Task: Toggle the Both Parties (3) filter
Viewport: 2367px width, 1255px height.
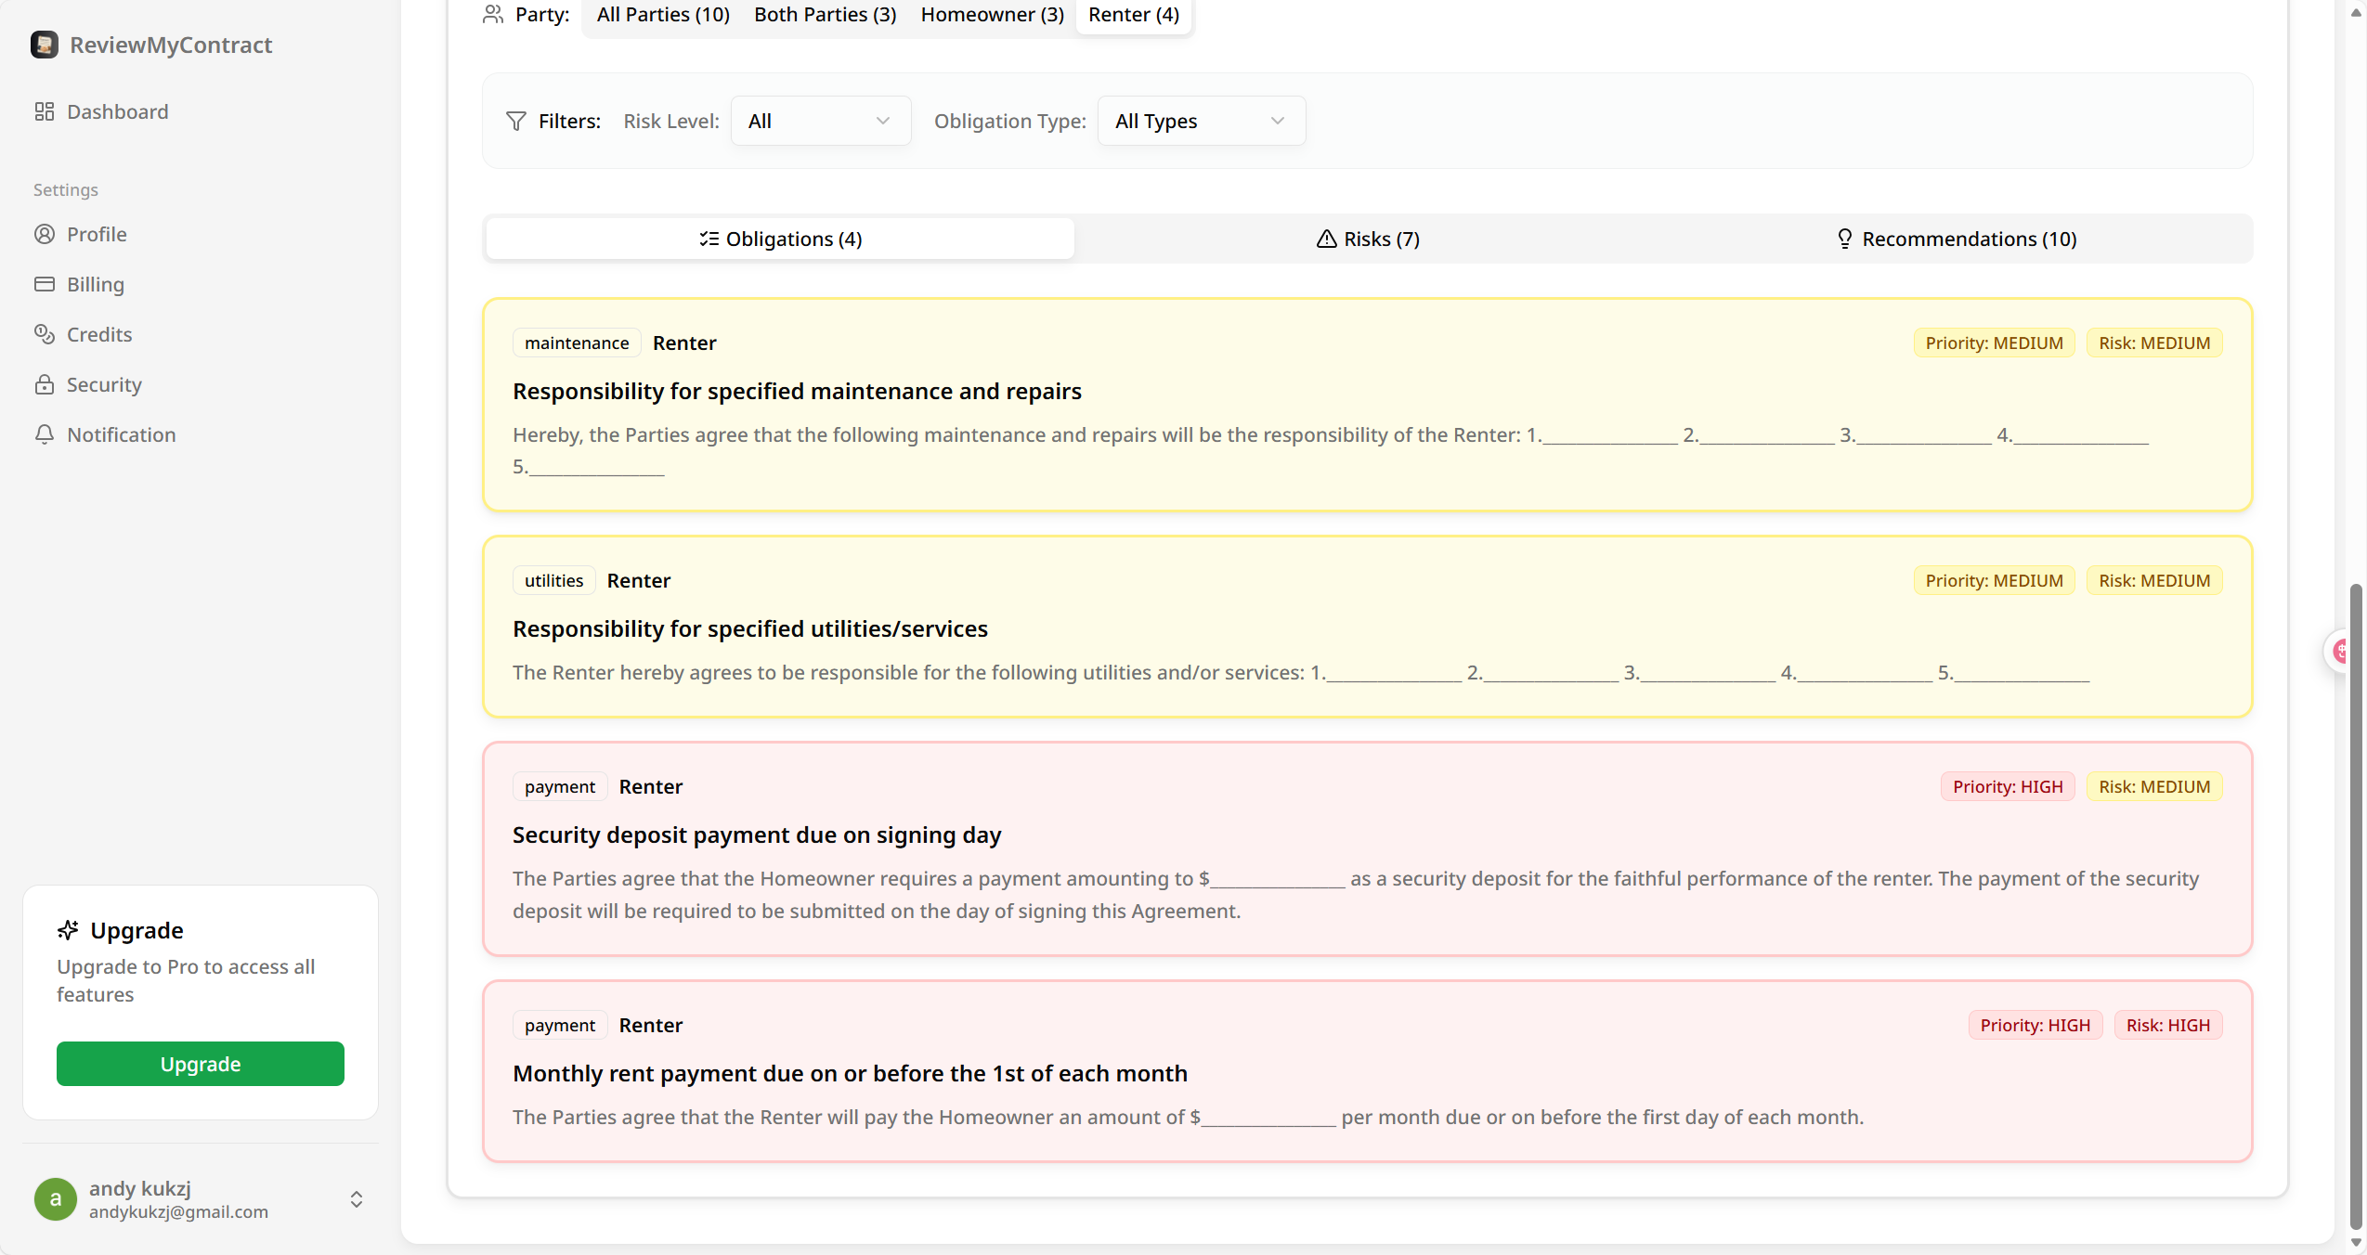Action: (824, 15)
